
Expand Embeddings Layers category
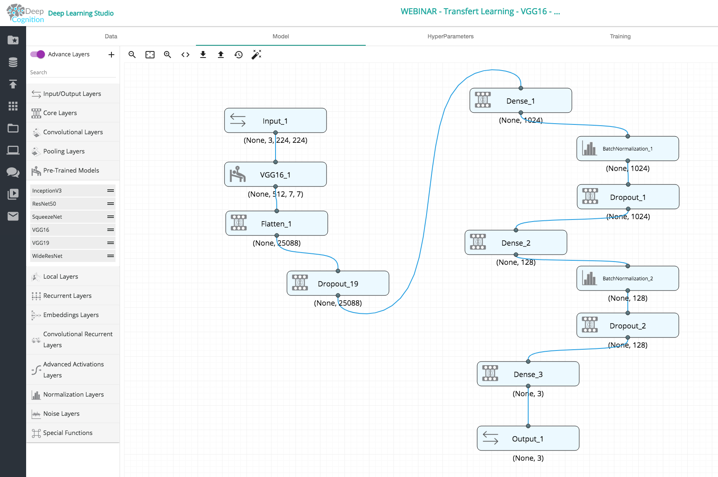[x=73, y=315]
